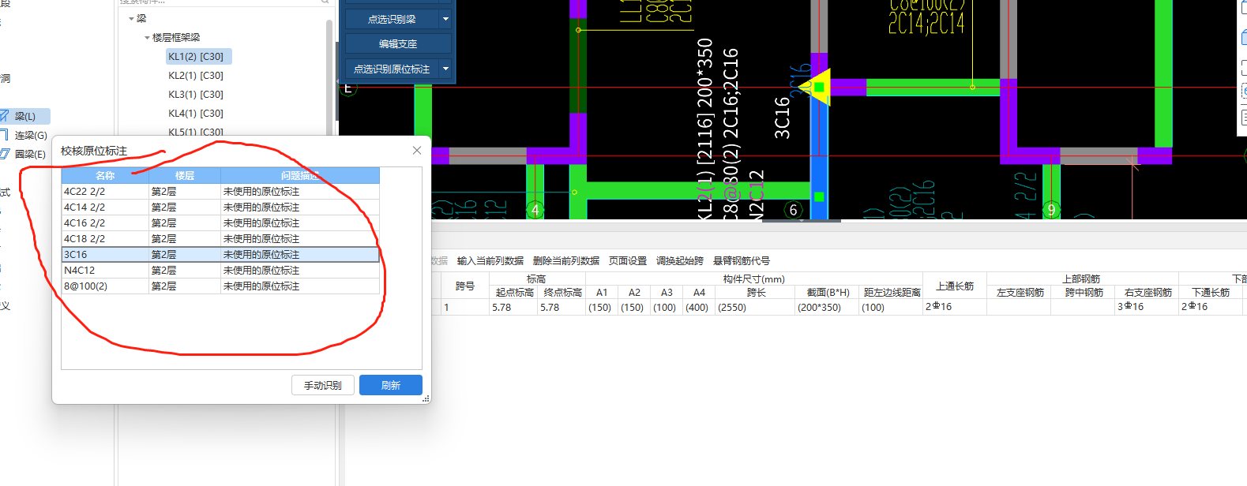The image size is (1247, 486).
Task: Click the 上通长筋 2⌀16 cell
Action: pyautogui.click(x=955, y=308)
